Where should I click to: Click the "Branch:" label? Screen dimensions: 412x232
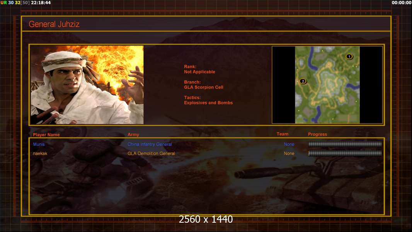[x=192, y=82]
